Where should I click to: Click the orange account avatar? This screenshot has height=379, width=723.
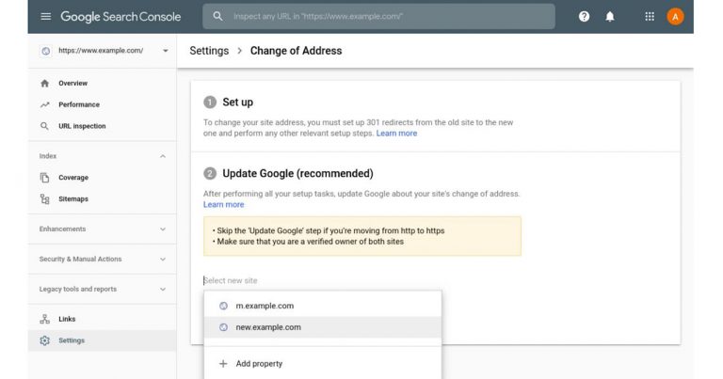click(675, 17)
